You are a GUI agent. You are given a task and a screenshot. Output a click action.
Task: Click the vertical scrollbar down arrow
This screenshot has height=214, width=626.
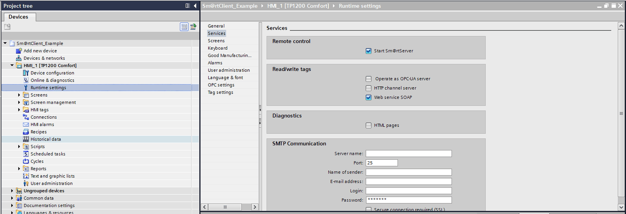click(621, 207)
